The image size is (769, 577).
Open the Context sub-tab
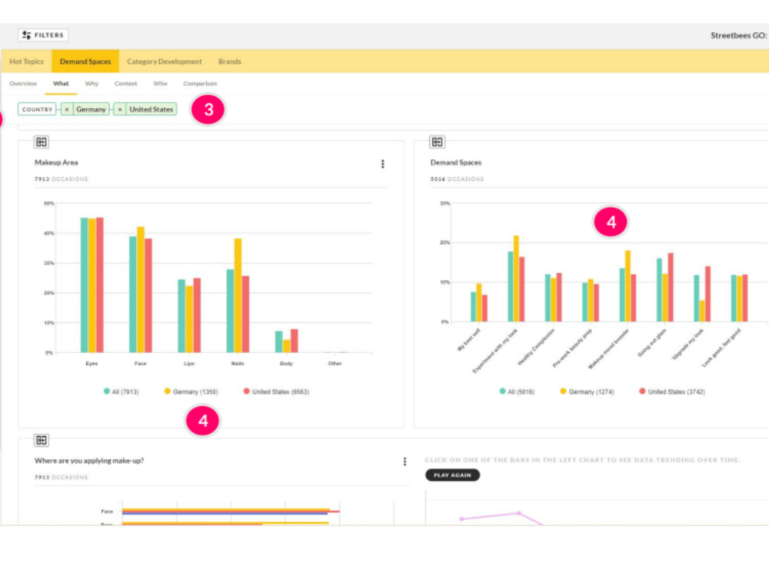coord(125,83)
